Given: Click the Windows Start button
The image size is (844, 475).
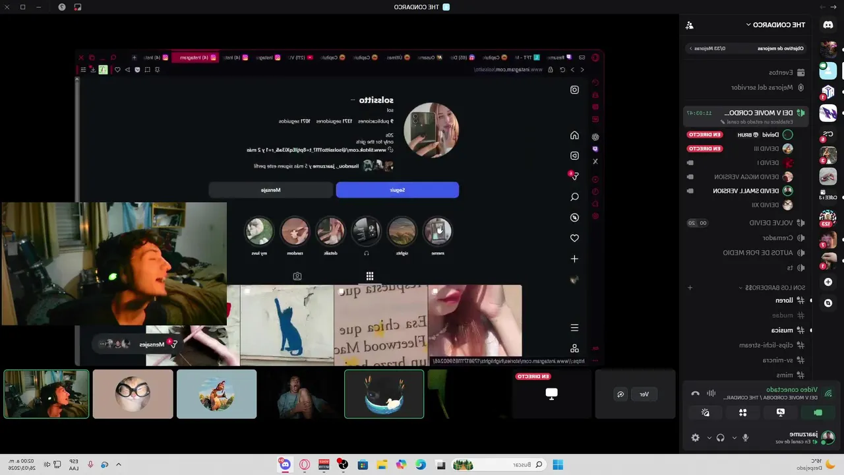Looking at the screenshot, I should pos(558,464).
